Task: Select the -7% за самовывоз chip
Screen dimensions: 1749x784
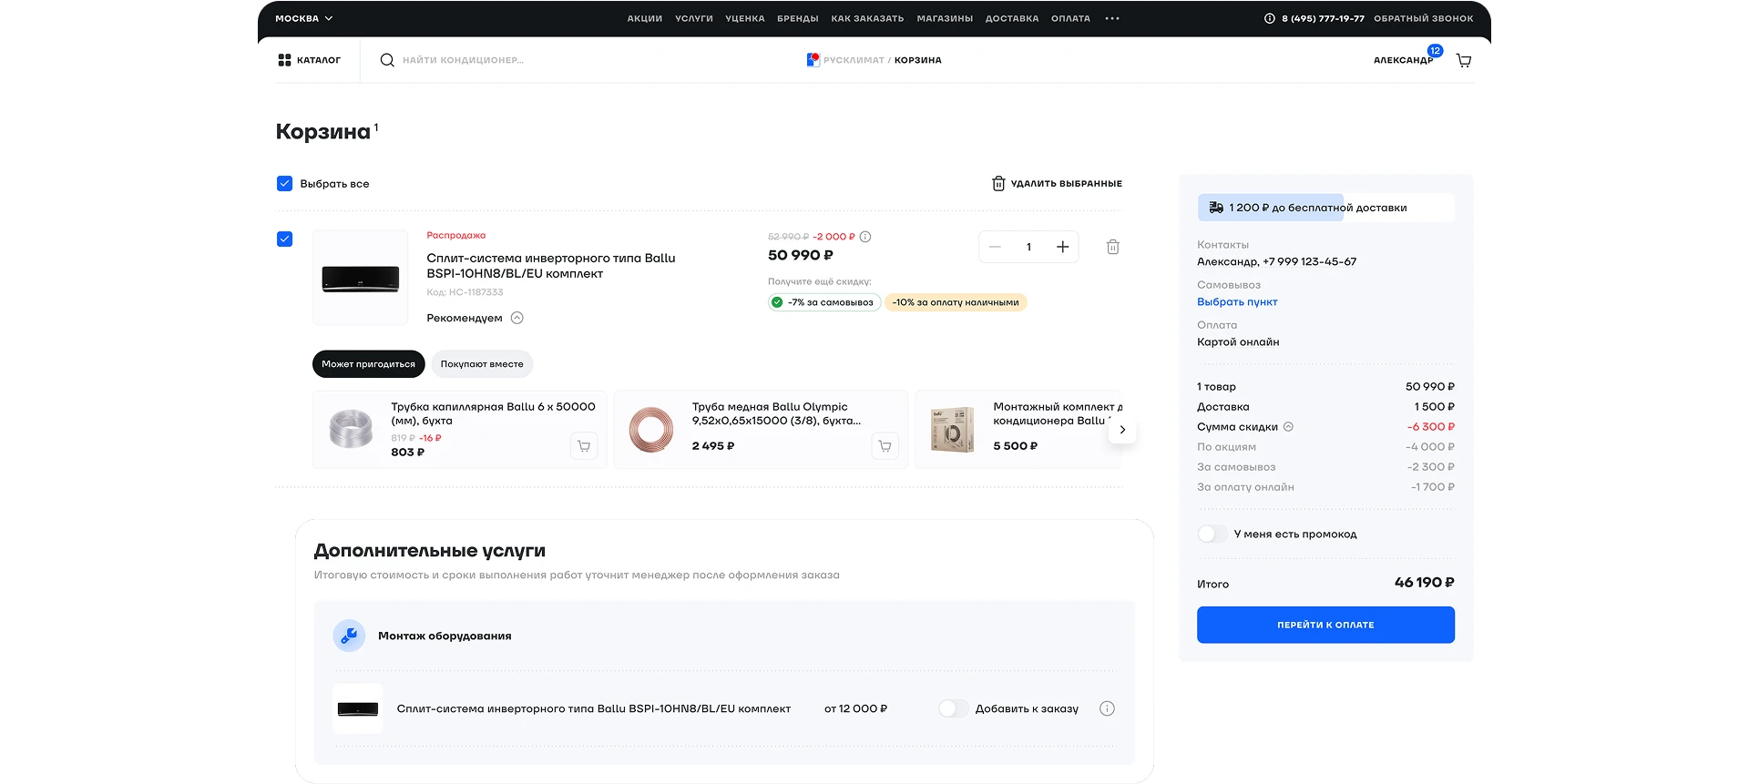Action: [824, 302]
